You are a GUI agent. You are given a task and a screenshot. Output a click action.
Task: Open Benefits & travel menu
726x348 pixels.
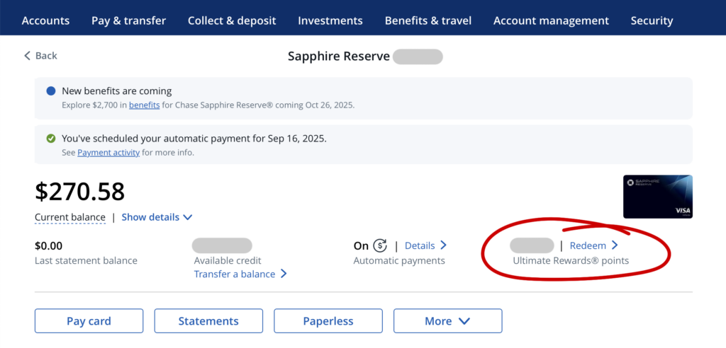coord(428,21)
